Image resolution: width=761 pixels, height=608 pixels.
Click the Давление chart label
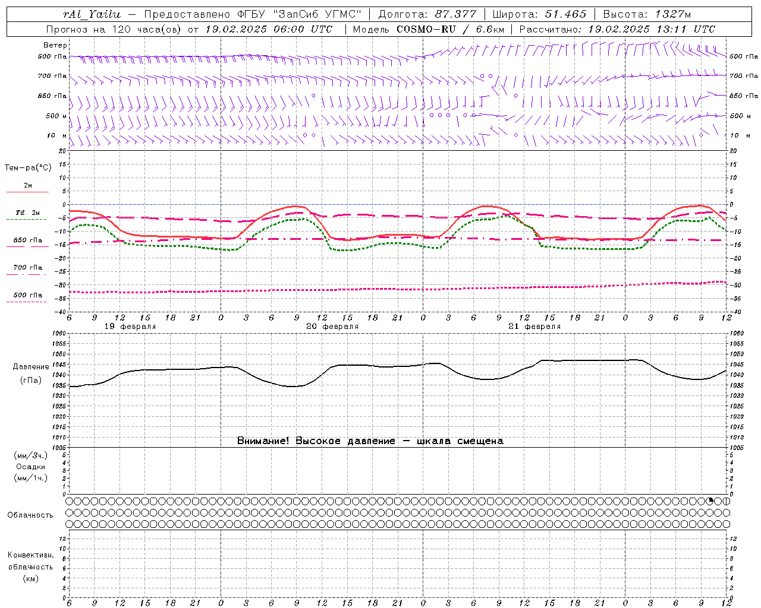click(x=30, y=367)
